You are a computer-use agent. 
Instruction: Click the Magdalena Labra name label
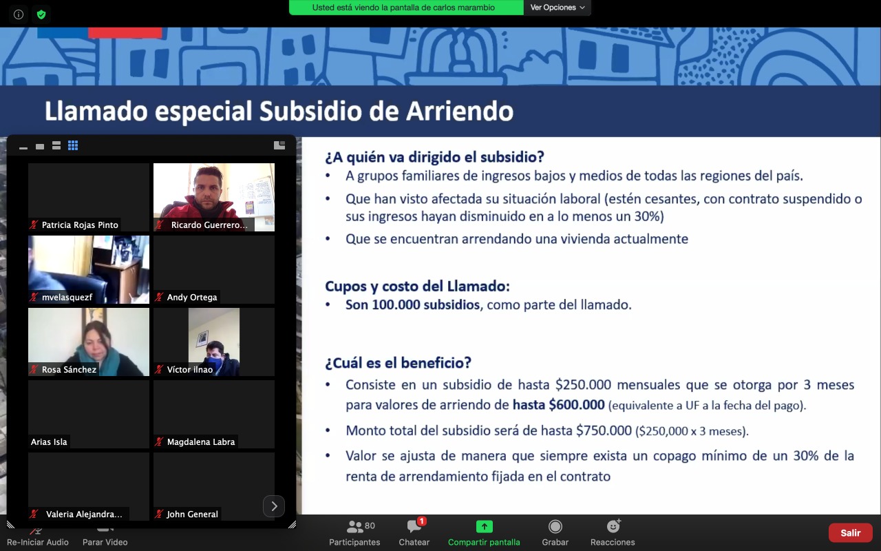pos(201,442)
